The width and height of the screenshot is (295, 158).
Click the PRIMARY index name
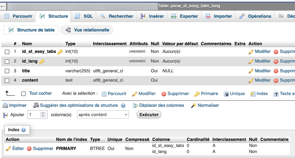coord(66,148)
